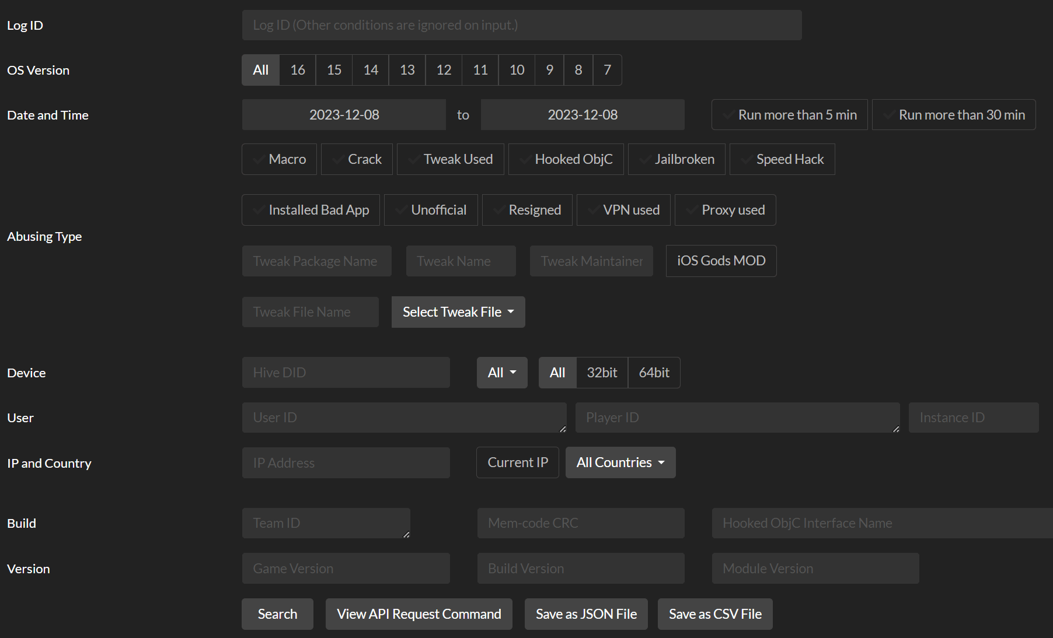Open the device All dropdown
The width and height of the screenshot is (1053, 638).
pyautogui.click(x=502, y=373)
